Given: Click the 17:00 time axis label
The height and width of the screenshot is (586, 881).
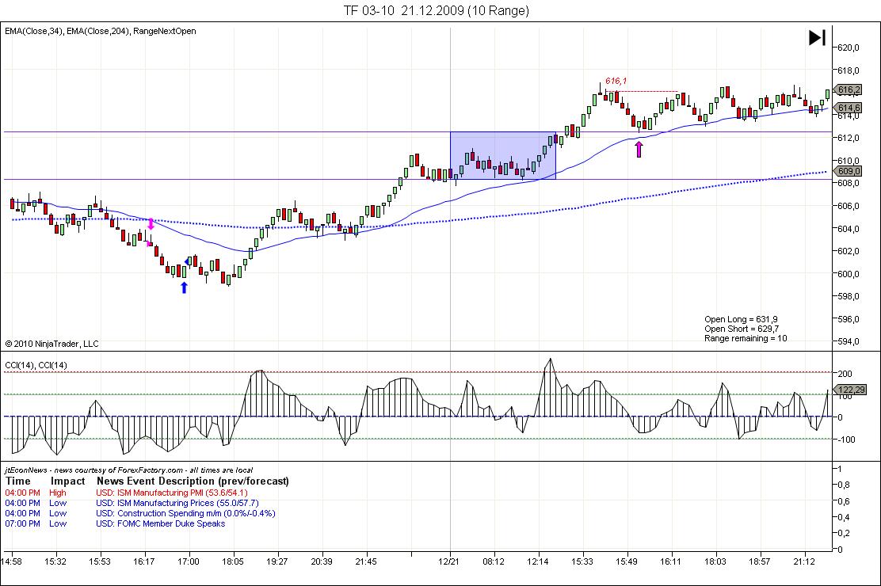Looking at the screenshot, I should pyautogui.click(x=189, y=561).
